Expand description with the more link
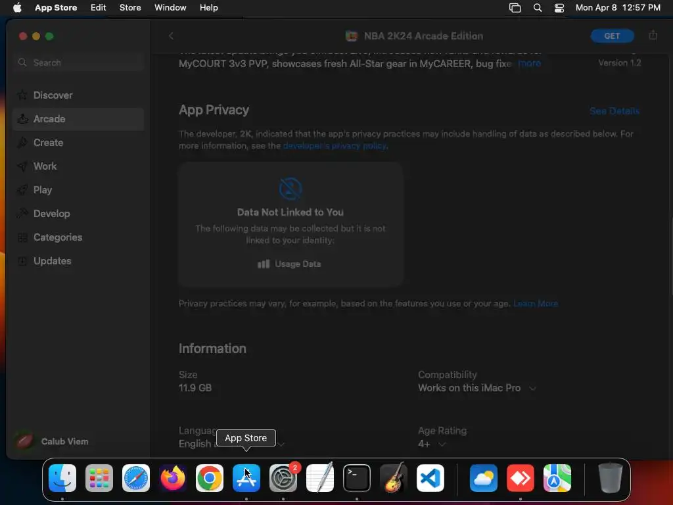The width and height of the screenshot is (673, 505). point(529,64)
